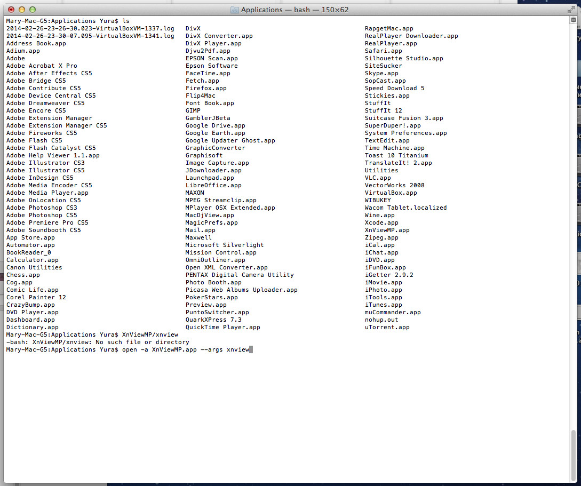Screen dimensions: 581x486
Task: Click 'RealPlayer Downloader.app' entry
Action: click(411, 36)
